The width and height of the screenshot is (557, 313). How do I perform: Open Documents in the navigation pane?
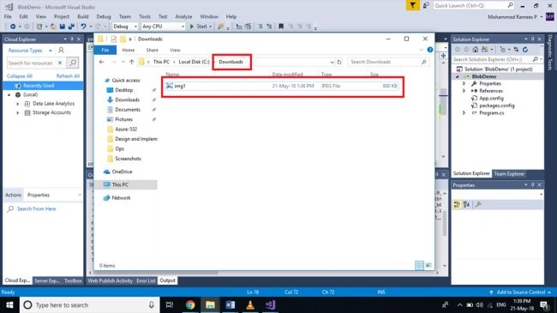[128, 110]
